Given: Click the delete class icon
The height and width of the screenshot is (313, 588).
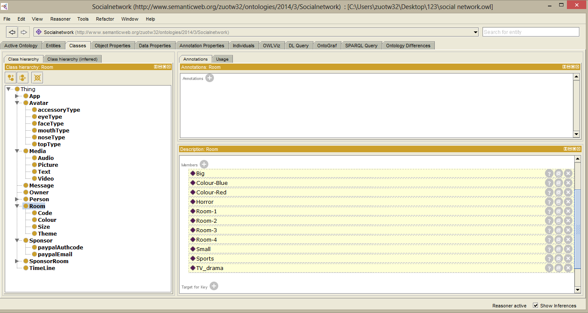Looking at the screenshot, I should click(37, 78).
